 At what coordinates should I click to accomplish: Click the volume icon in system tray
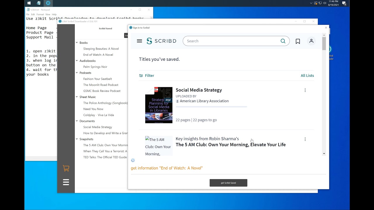pos(325,3)
